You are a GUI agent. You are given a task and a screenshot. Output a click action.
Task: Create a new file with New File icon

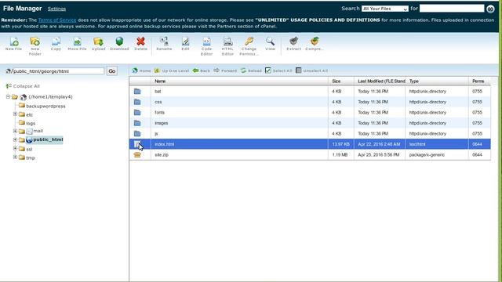coord(14,44)
